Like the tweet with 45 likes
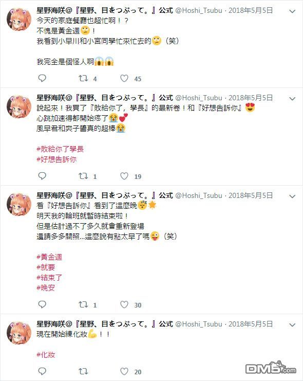The image size is (303, 381). [124, 78]
